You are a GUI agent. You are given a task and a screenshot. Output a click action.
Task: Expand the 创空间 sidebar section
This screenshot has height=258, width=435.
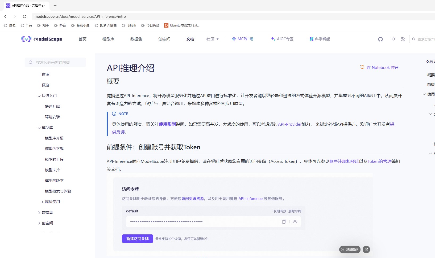(x=39, y=223)
